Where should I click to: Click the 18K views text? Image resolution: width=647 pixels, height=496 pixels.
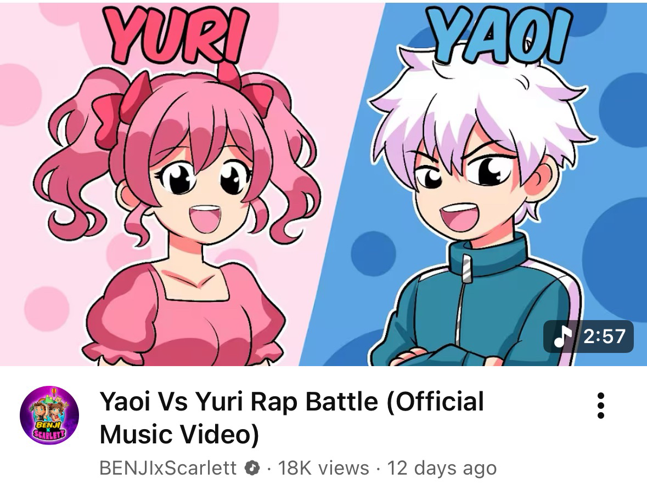pos(324,468)
